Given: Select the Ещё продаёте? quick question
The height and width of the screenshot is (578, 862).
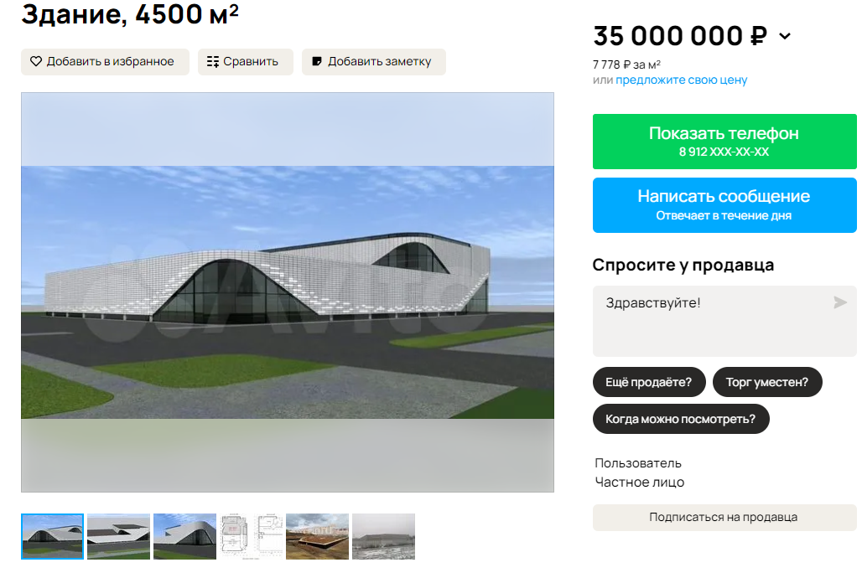Looking at the screenshot, I should (x=649, y=382).
